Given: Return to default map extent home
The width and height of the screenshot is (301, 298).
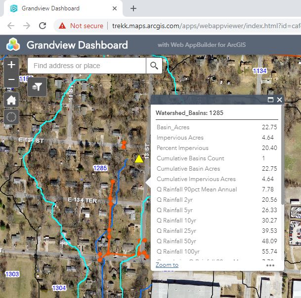Looking at the screenshot, I should coord(11,100).
